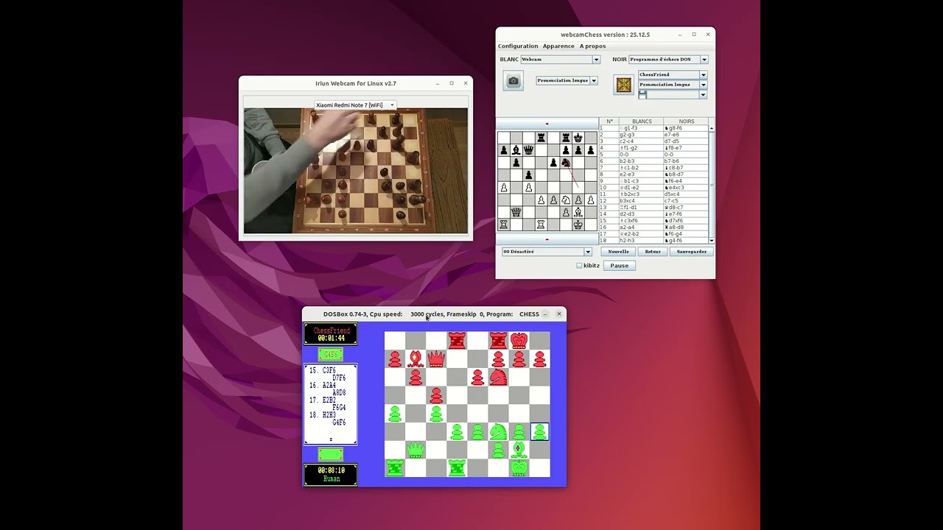Click the Human clock 00:08:10 in DOSBox
Image resolution: width=943 pixels, height=530 pixels.
pos(331,475)
